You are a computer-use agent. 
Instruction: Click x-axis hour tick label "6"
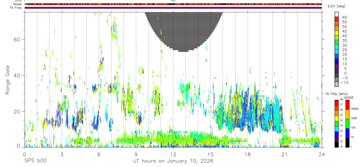pyautogui.click(x=99, y=154)
